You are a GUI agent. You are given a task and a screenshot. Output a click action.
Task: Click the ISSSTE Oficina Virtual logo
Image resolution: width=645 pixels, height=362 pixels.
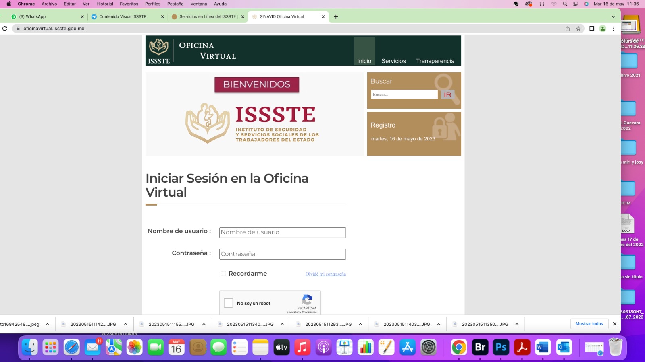click(192, 51)
